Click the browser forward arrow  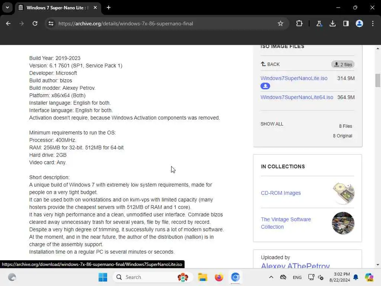21,23
